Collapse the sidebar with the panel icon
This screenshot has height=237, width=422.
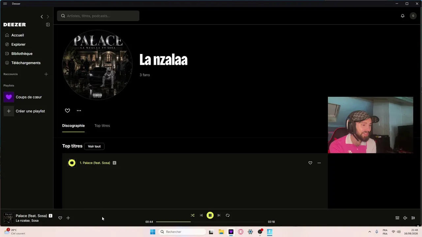pos(48,25)
